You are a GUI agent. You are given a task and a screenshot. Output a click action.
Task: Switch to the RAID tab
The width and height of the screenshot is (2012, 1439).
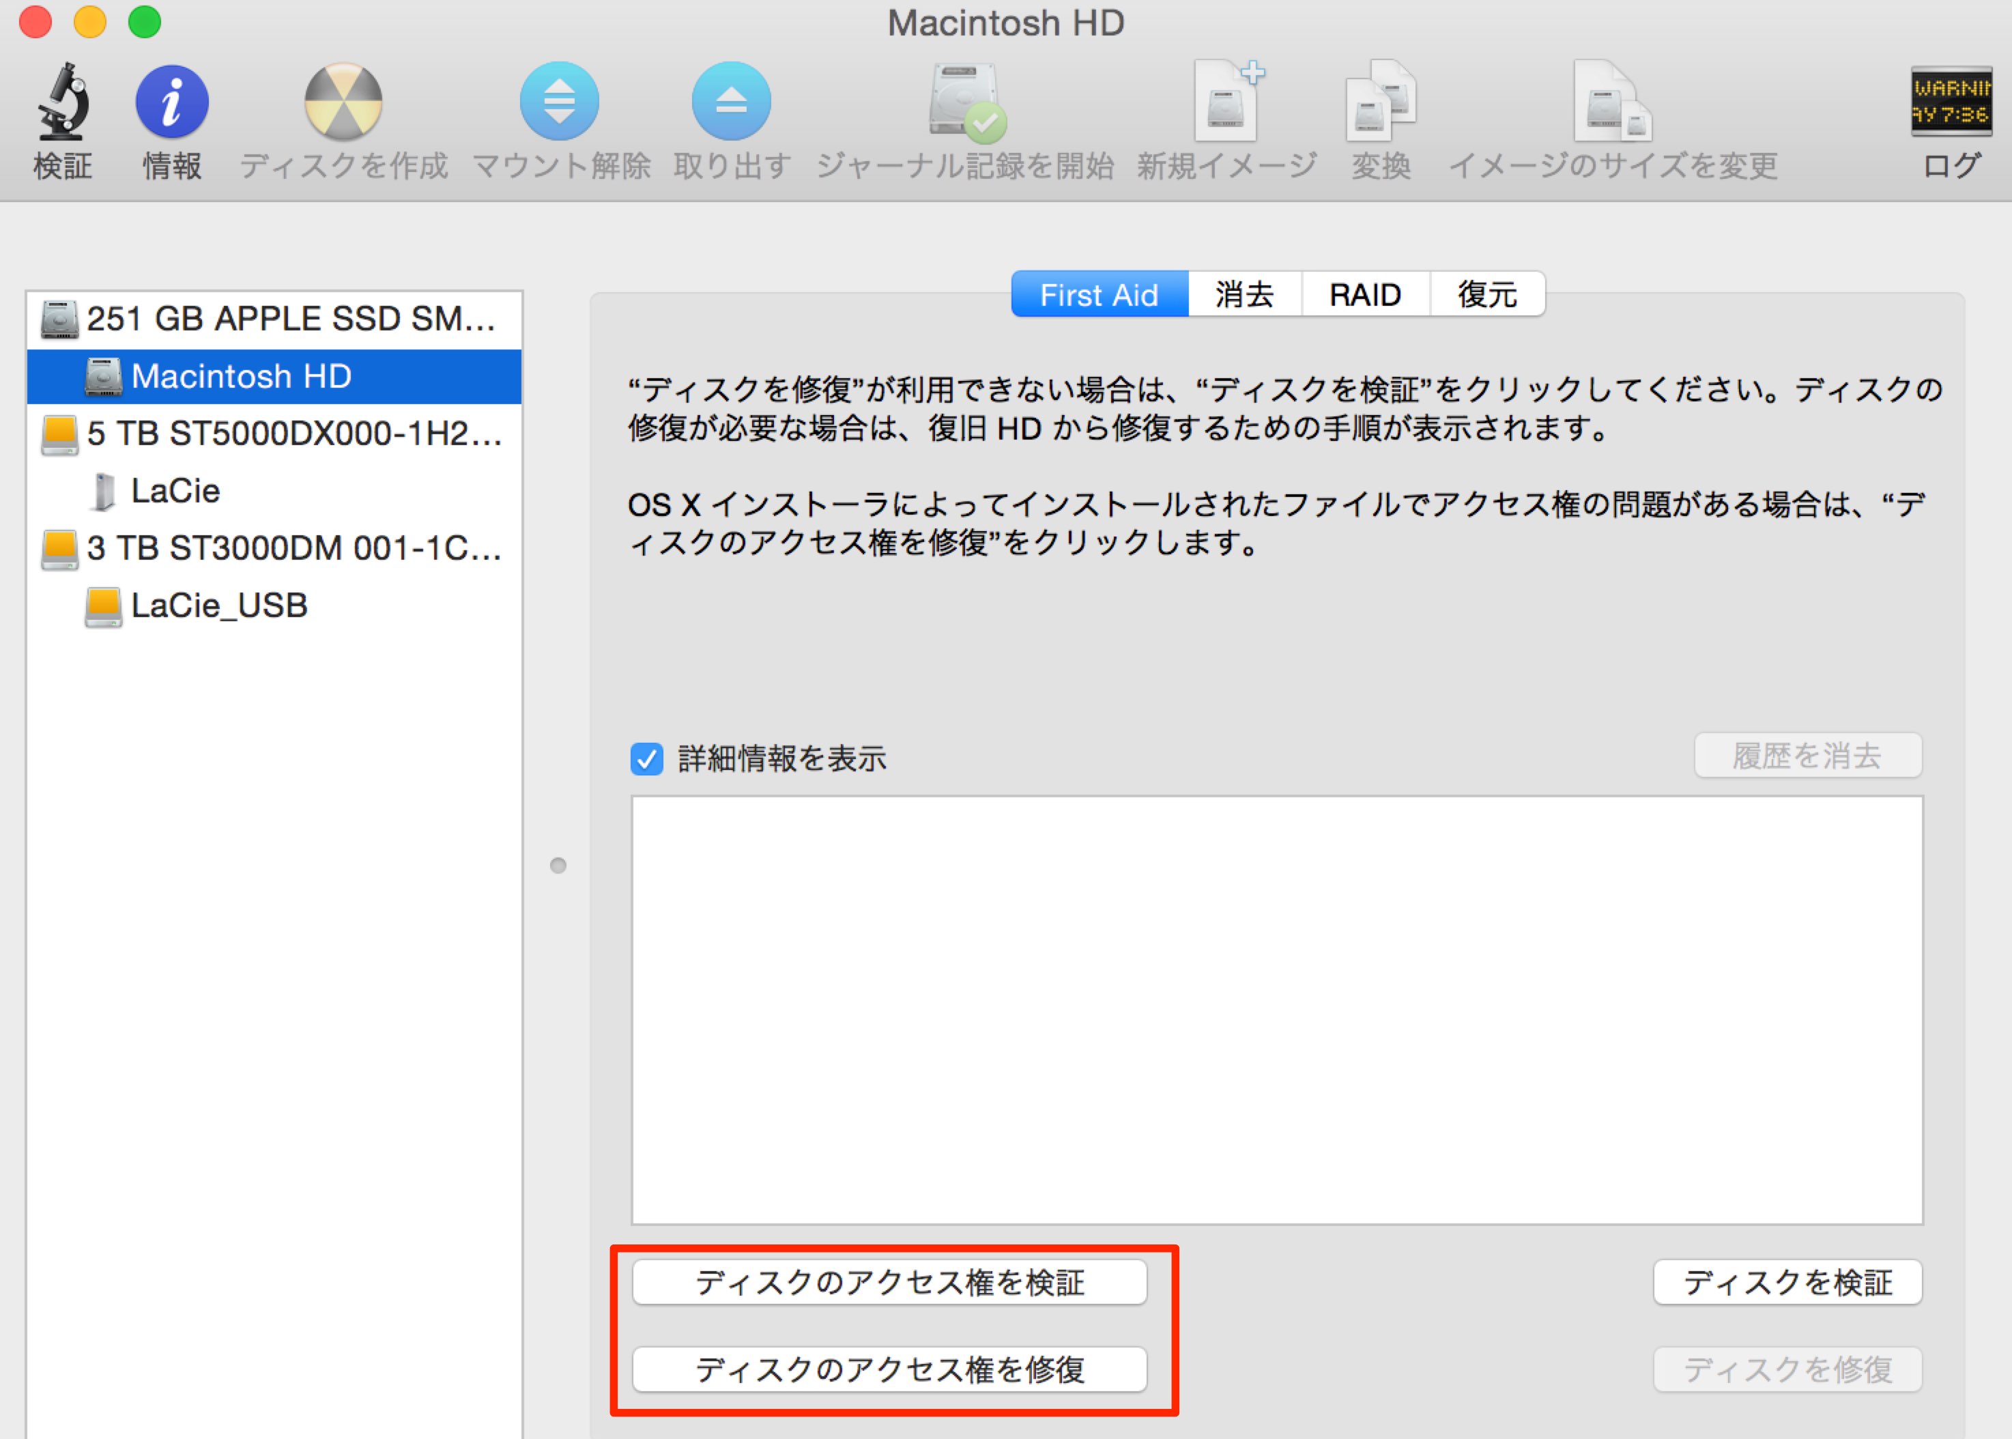[x=1365, y=294]
